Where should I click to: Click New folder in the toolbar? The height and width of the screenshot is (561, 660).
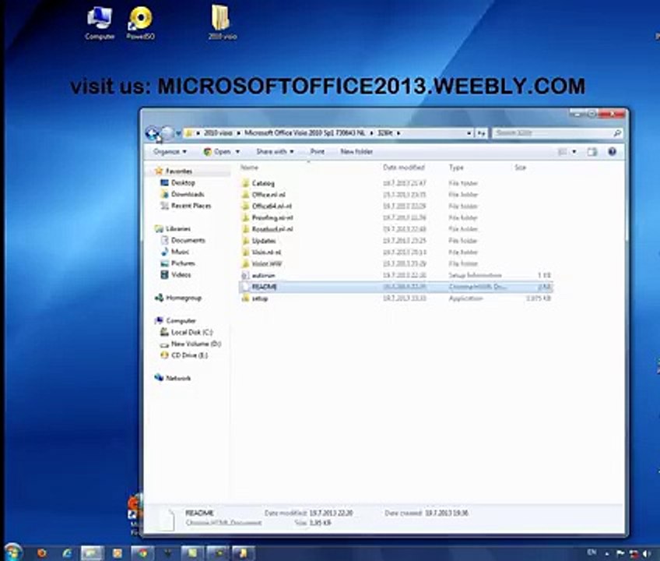coord(356,151)
